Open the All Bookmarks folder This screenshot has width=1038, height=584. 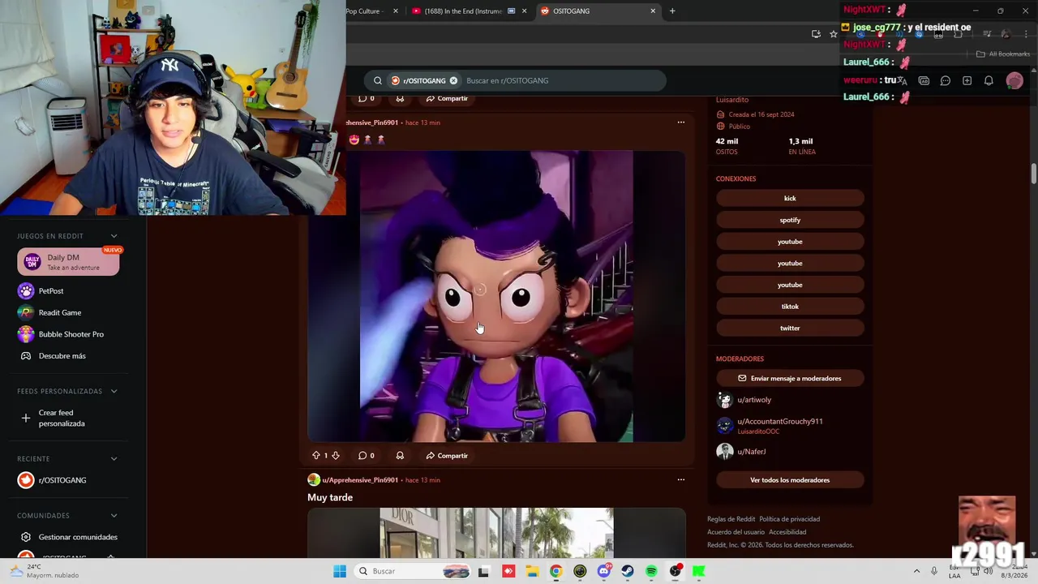1003,54
